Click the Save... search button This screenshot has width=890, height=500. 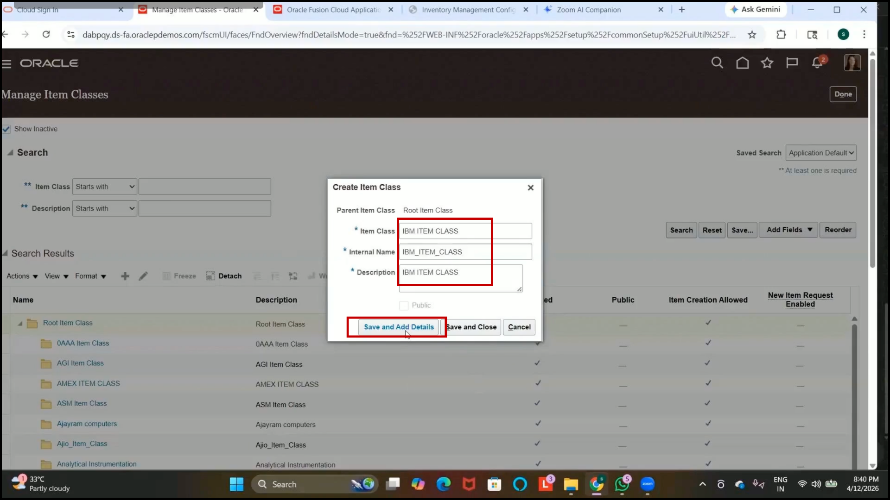pos(742,230)
